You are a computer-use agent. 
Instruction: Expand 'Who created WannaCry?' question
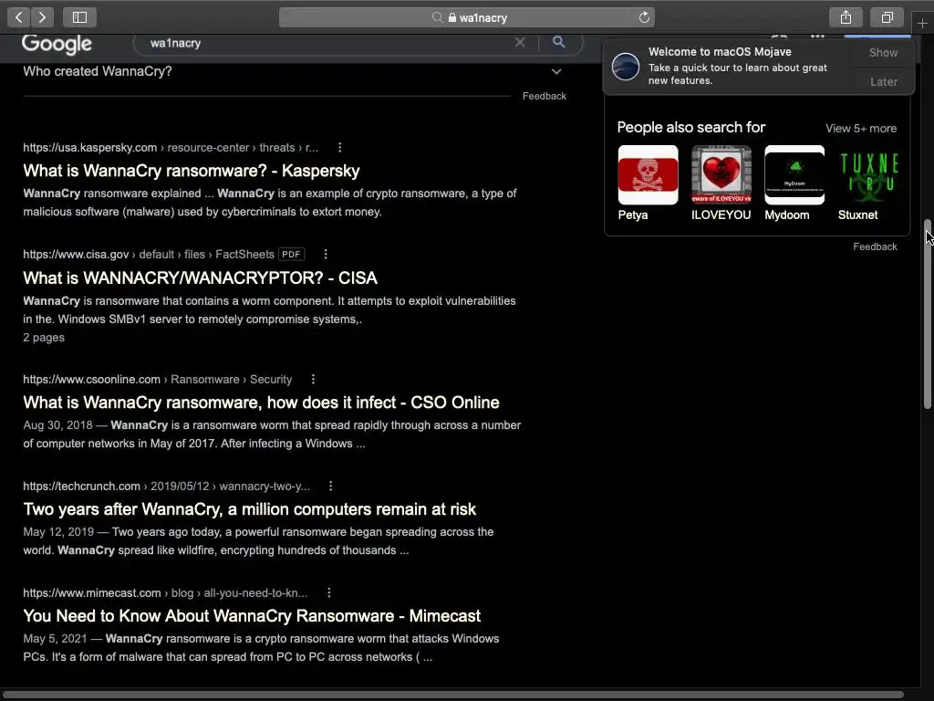295,71
